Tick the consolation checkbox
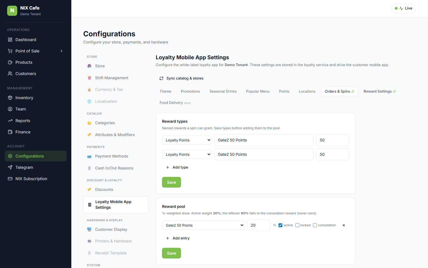Screen dimensions: 428x268 click(315, 225)
